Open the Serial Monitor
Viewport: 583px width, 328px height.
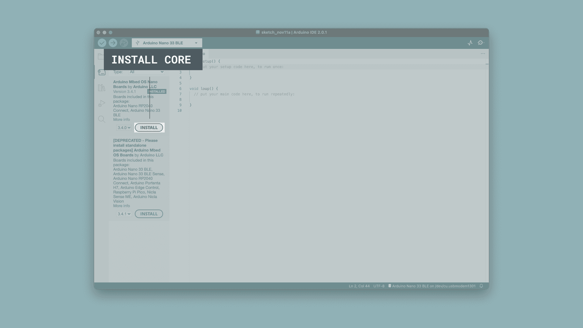tap(481, 43)
